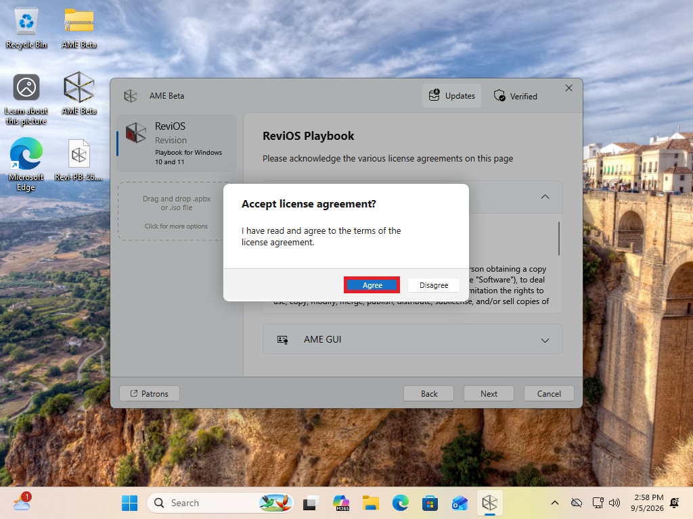
Task: Open Microsoft Store from the taskbar
Action: click(x=430, y=503)
